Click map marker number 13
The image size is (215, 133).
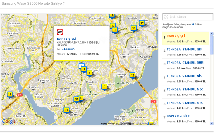132,75
